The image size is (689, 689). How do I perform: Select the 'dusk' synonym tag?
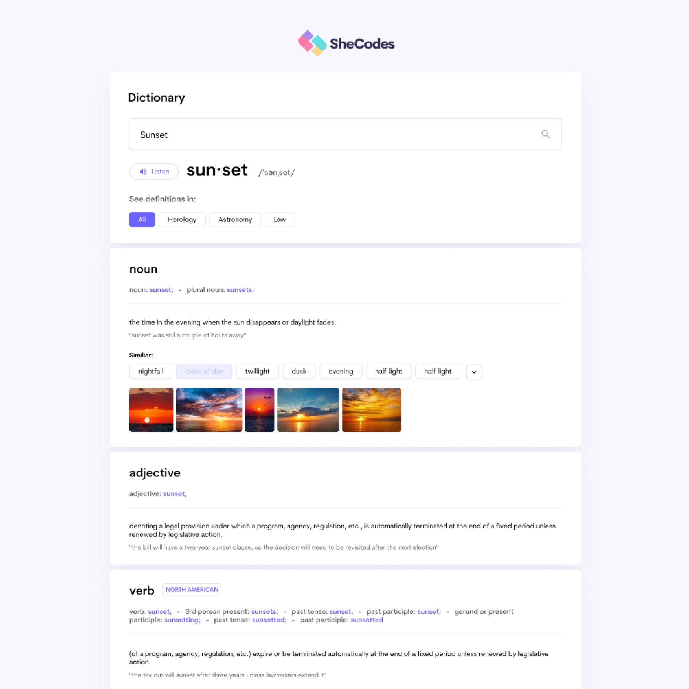click(x=298, y=371)
